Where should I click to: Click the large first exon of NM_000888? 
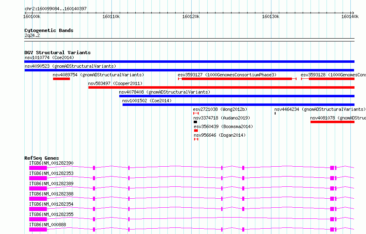(x=38, y=229)
